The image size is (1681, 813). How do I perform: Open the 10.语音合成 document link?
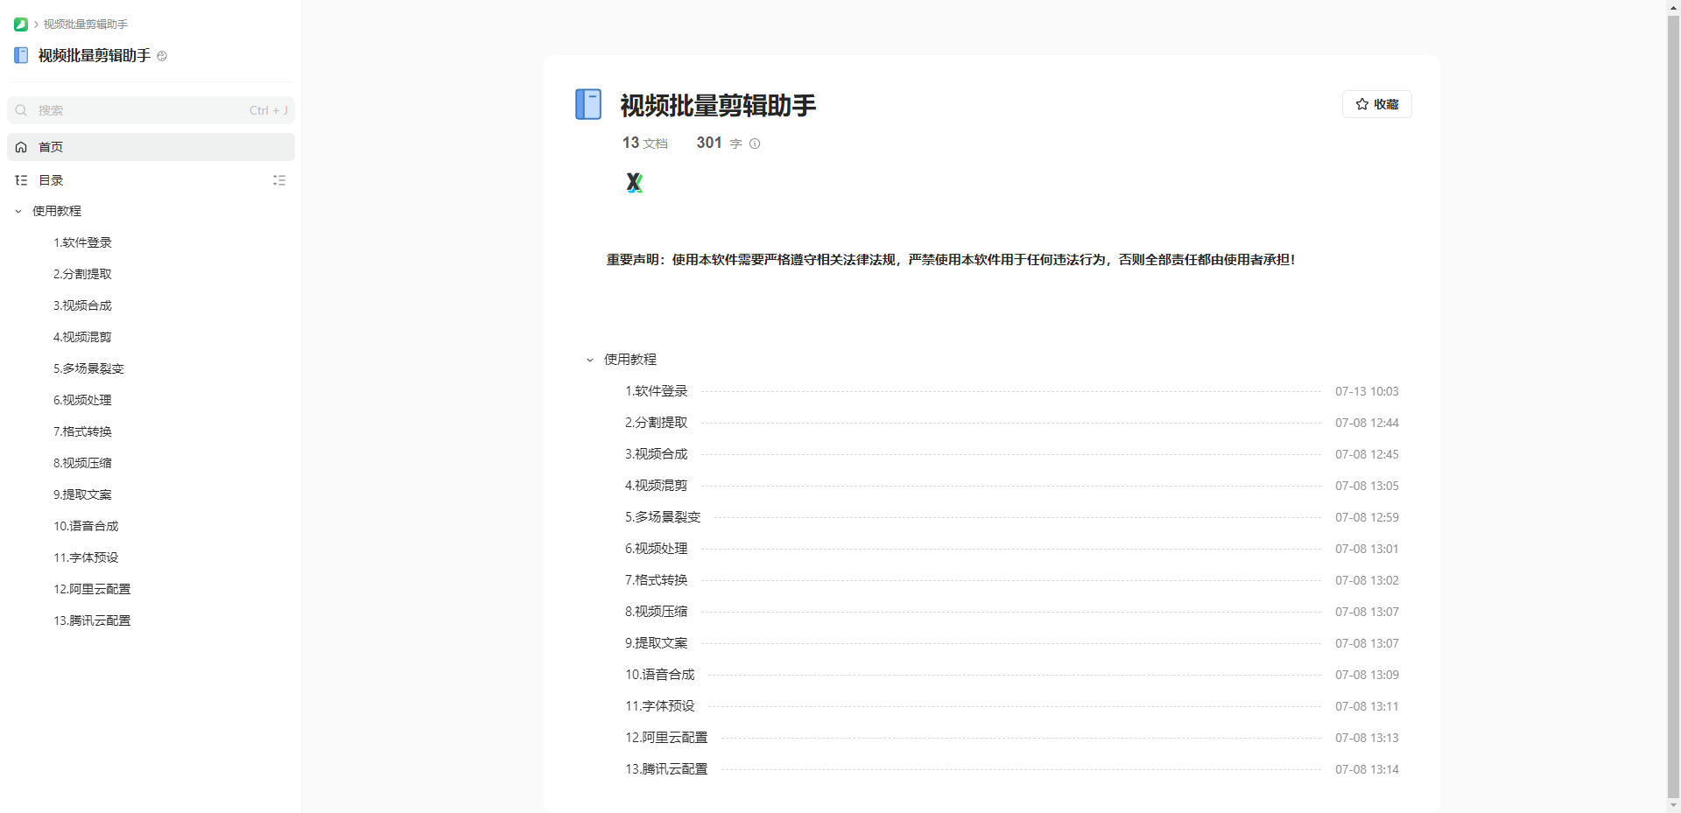click(658, 674)
